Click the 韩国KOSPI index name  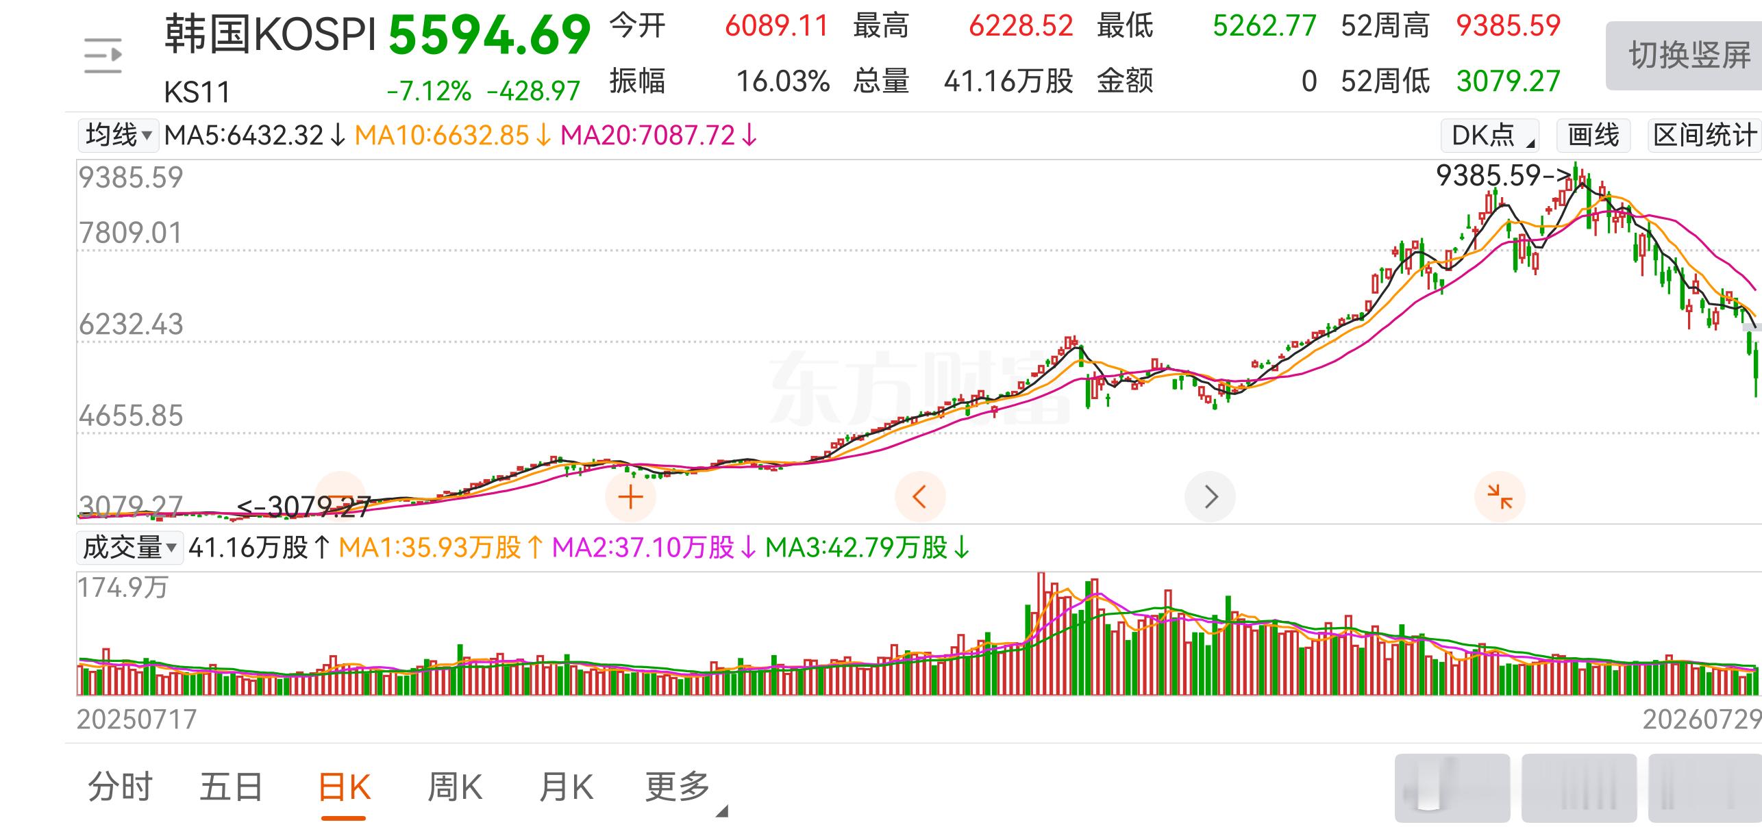(x=271, y=34)
